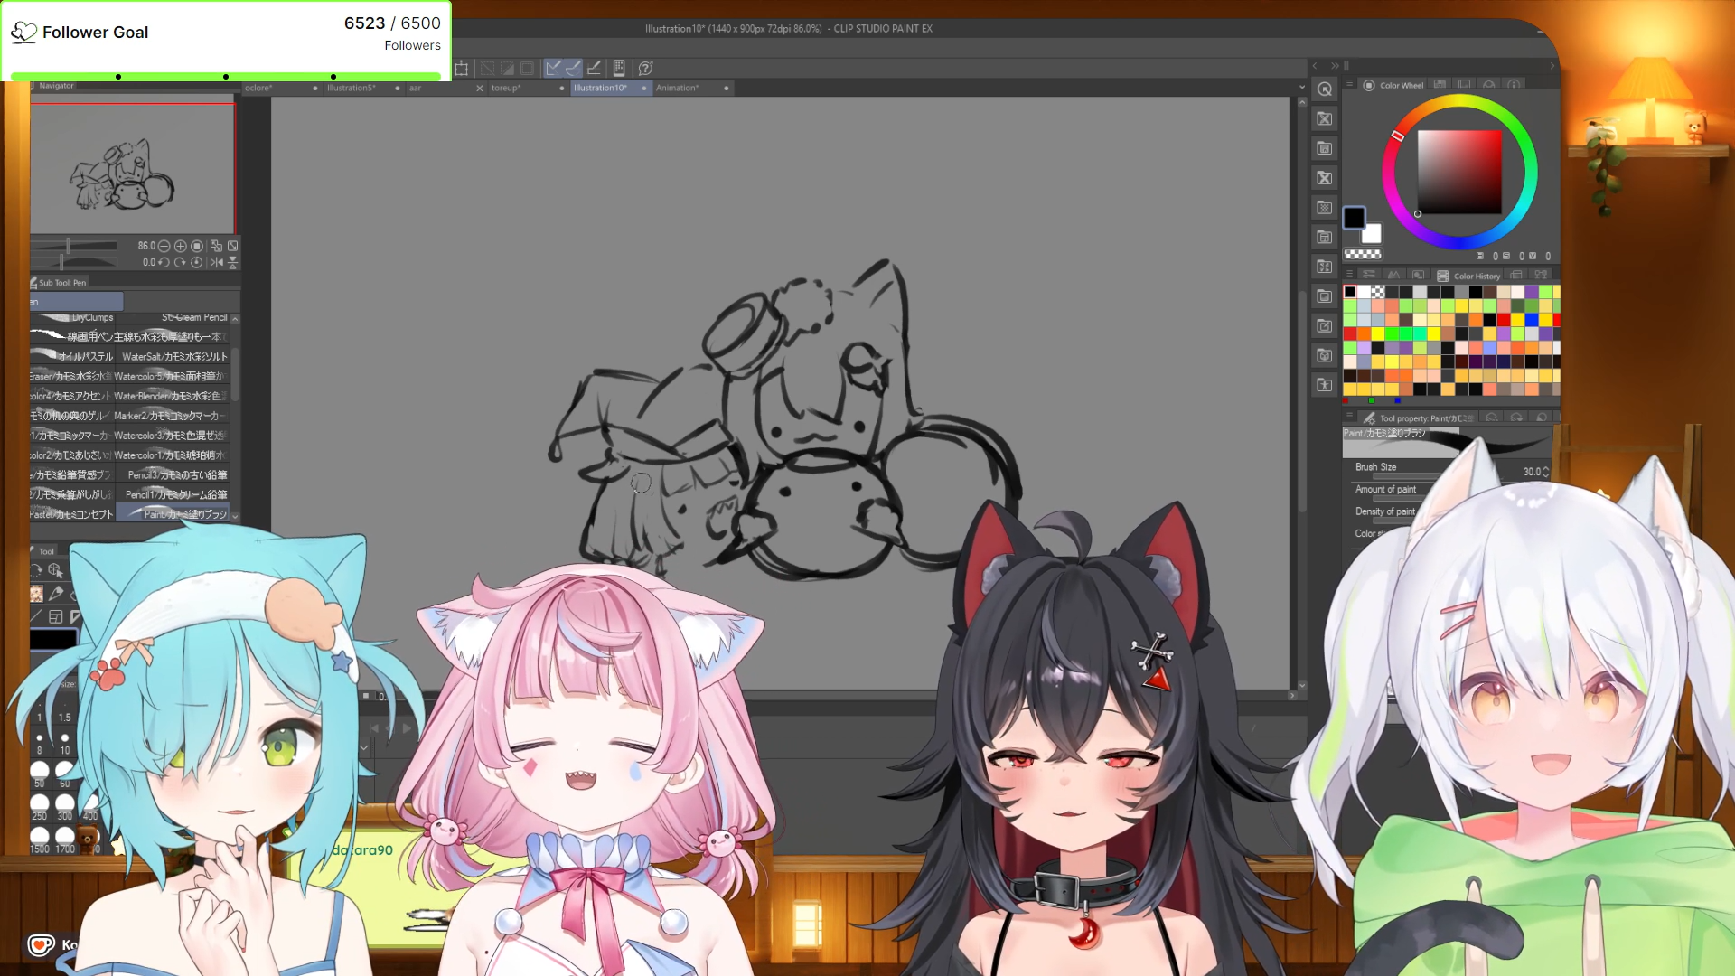
Task: Select the Pencil3 brush in Sub Tool list
Action: pyautogui.click(x=173, y=474)
